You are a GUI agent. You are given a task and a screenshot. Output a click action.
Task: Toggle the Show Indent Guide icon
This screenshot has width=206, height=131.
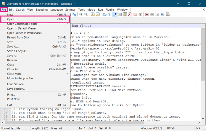click(115, 14)
